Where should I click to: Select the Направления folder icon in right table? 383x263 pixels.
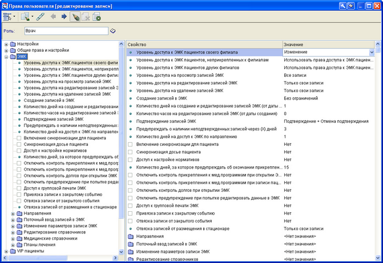pyautogui.click(x=131, y=236)
